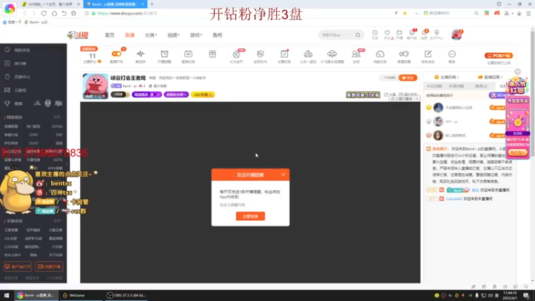Click the browser home button
This screenshot has width=535, height=301.
tap(54, 13)
